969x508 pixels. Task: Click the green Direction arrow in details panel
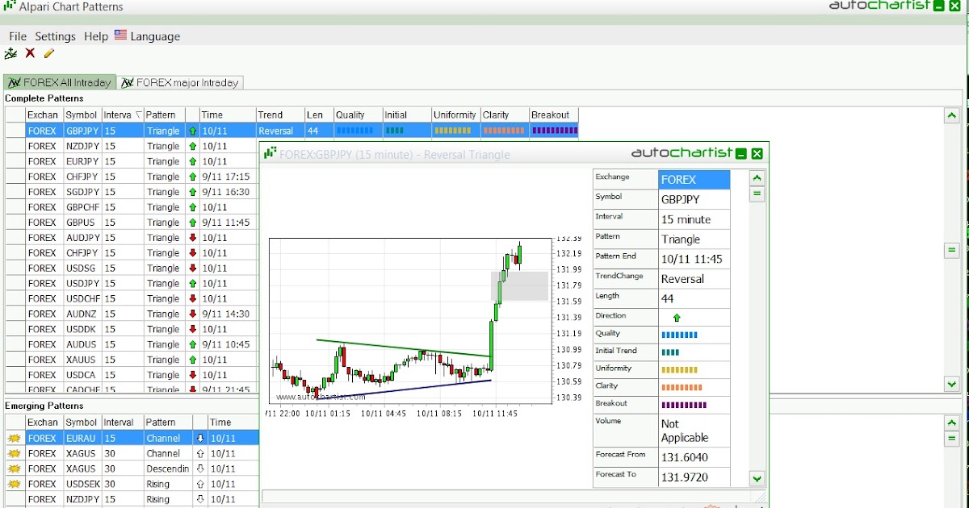coord(677,318)
